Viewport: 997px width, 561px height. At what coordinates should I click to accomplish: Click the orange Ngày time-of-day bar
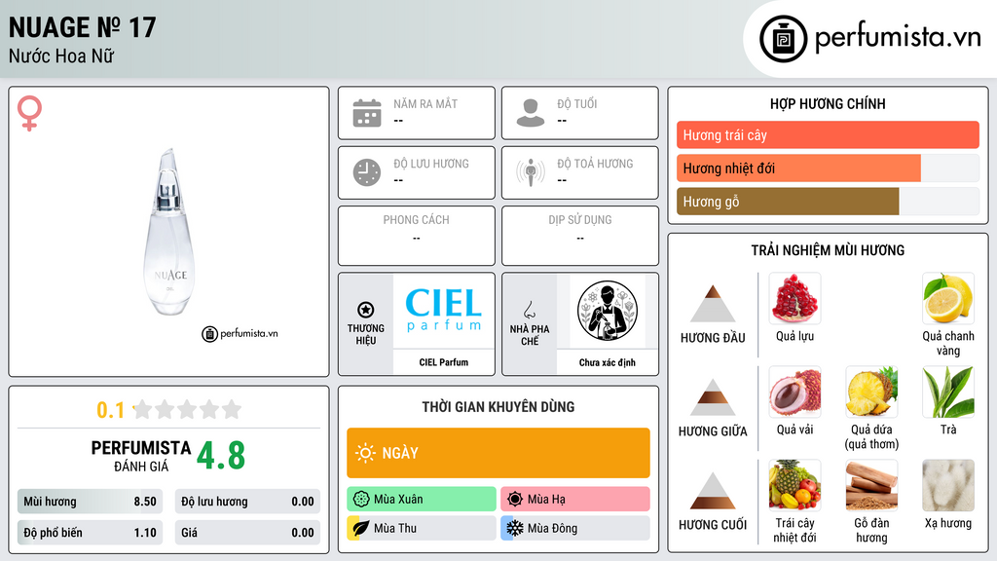[x=498, y=453]
